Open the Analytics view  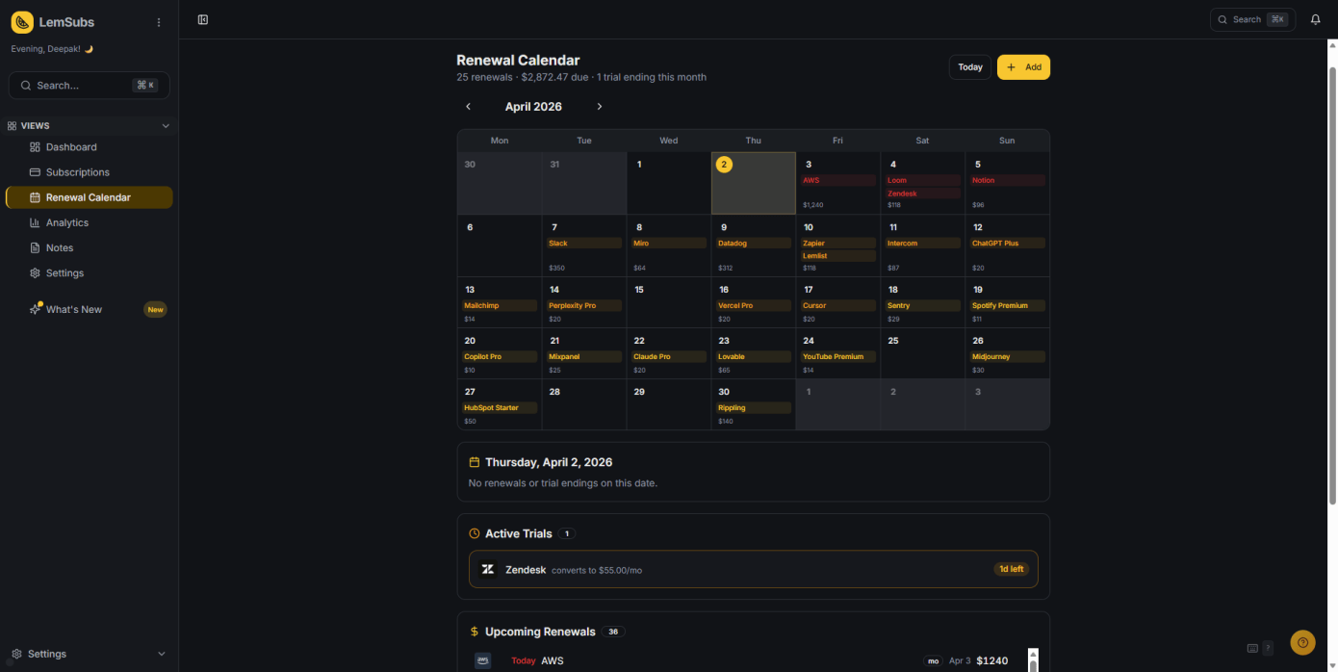pyautogui.click(x=67, y=222)
